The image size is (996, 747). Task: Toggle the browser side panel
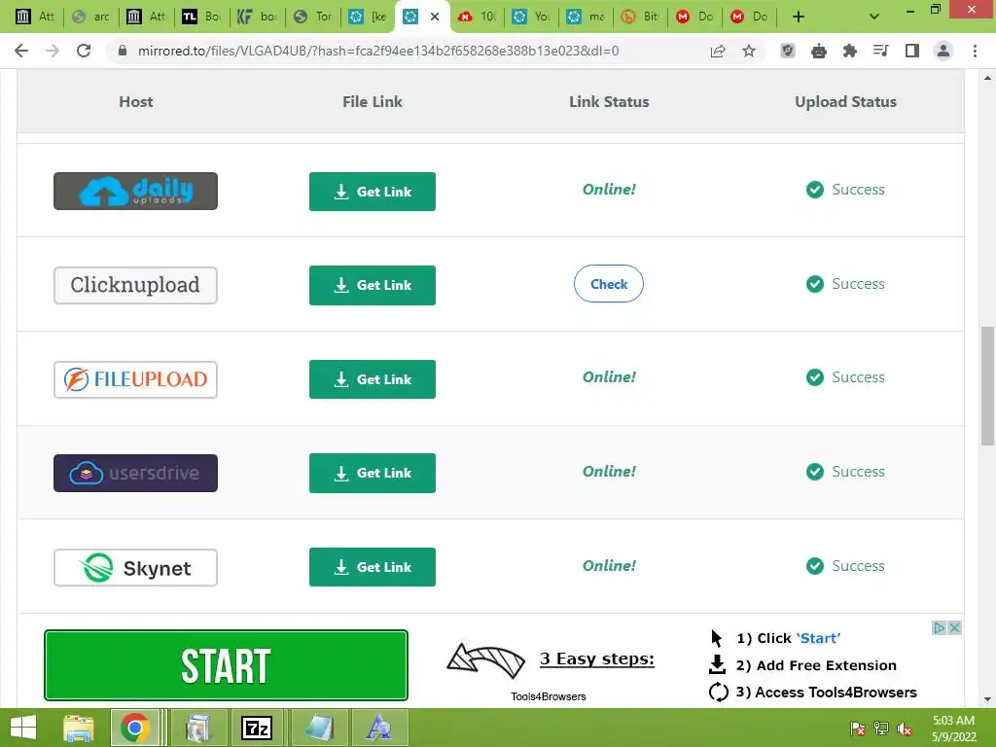[912, 51]
